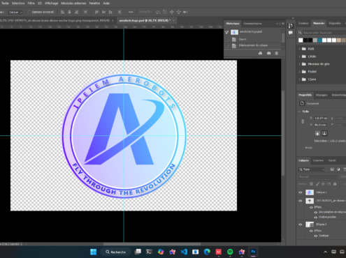Screen dimensions: 346x258
Task: Set history brush source for Ouvrir state
Action: point(226,40)
